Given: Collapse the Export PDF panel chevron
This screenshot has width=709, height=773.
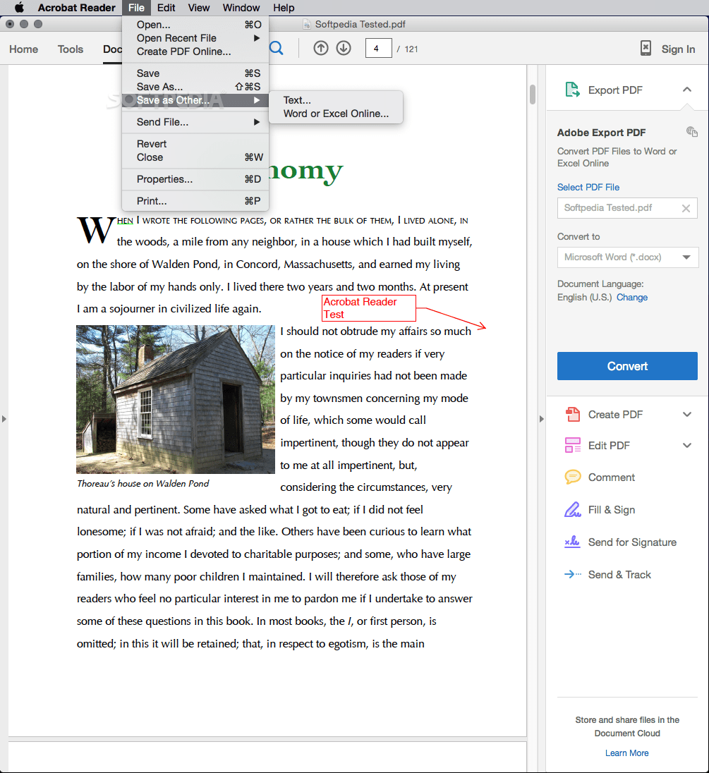Looking at the screenshot, I should pos(687,90).
